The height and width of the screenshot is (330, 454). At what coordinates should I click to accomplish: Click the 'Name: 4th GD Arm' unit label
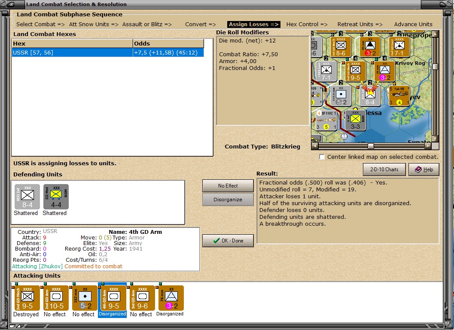(x=135, y=232)
